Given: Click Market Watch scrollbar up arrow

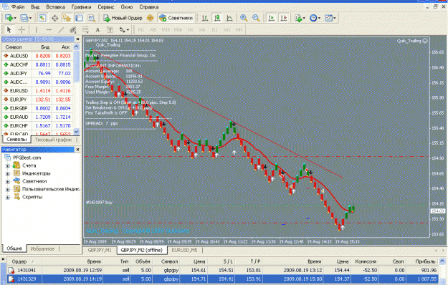Looking at the screenshot, I should [x=76, y=47].
